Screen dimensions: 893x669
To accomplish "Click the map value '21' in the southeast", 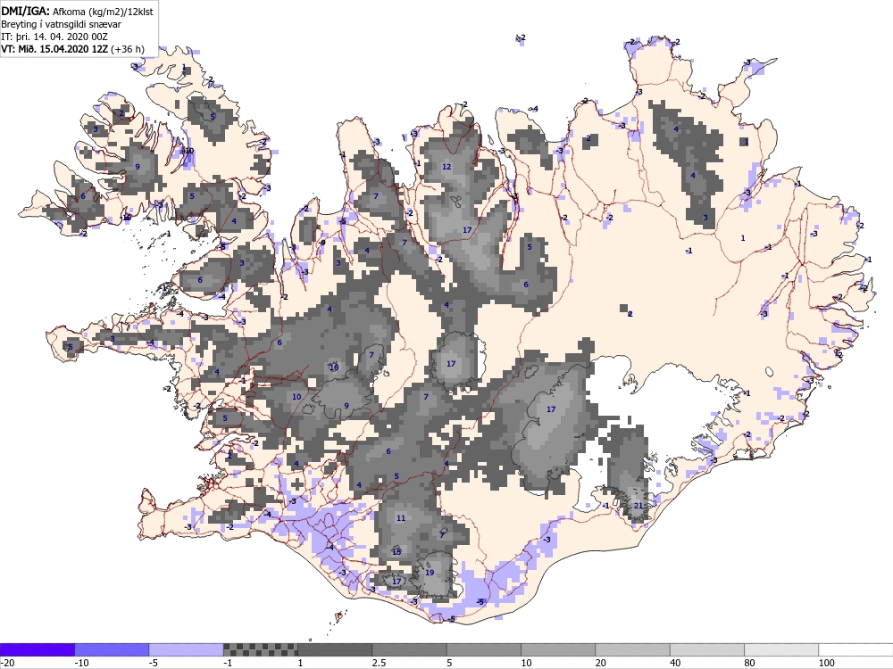I will 638,506.
